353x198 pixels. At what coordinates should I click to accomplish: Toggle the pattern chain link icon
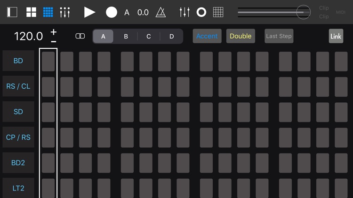tap(80, 36)
